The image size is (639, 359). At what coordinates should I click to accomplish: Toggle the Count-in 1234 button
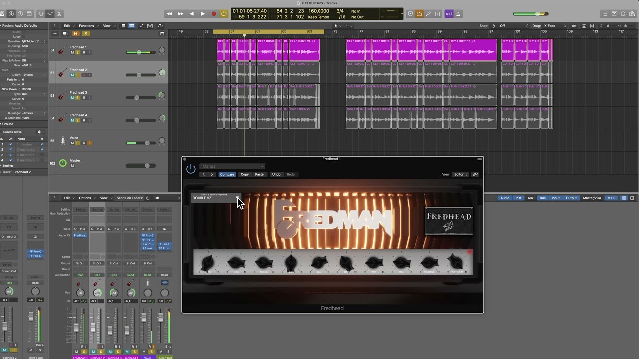pyautogui.click(x=449, y=14)
